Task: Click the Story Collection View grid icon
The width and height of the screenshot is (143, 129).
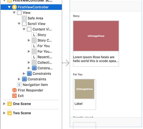Action: tap(34, 40)
